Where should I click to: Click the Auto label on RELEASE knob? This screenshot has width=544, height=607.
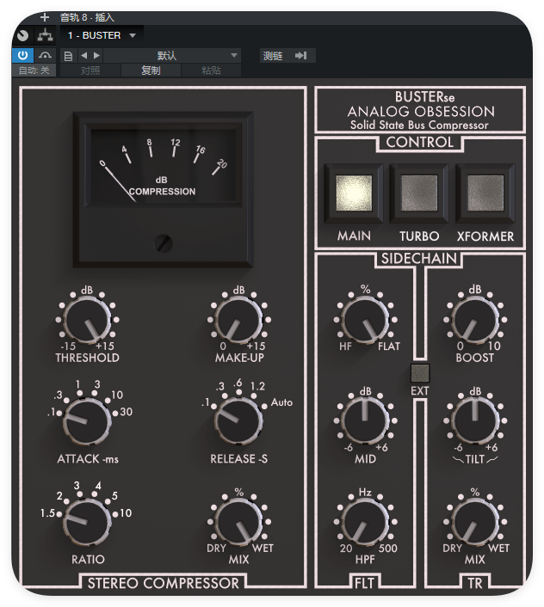point(281,402)
